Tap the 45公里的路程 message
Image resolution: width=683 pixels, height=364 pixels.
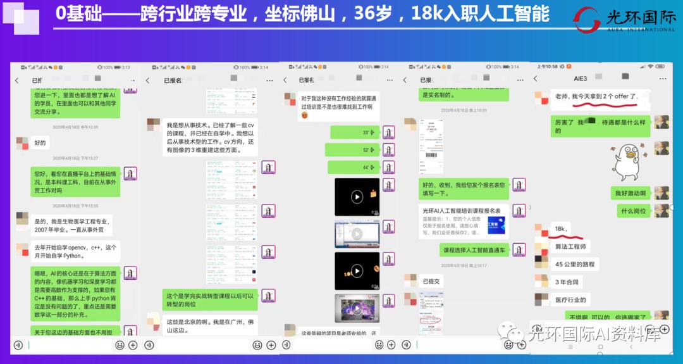click(575, 264)
